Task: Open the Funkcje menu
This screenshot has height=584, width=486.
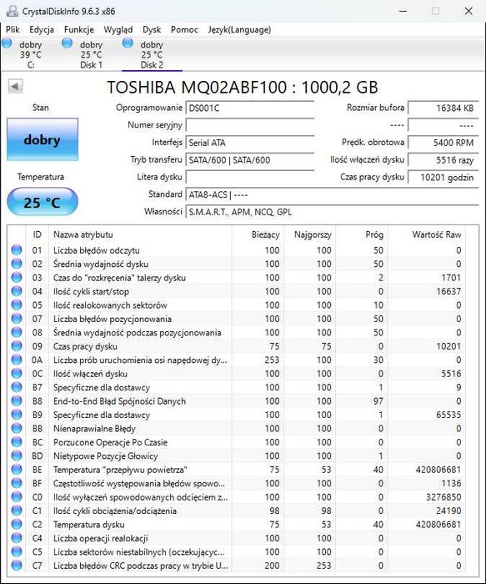Action: pos(79,29)
